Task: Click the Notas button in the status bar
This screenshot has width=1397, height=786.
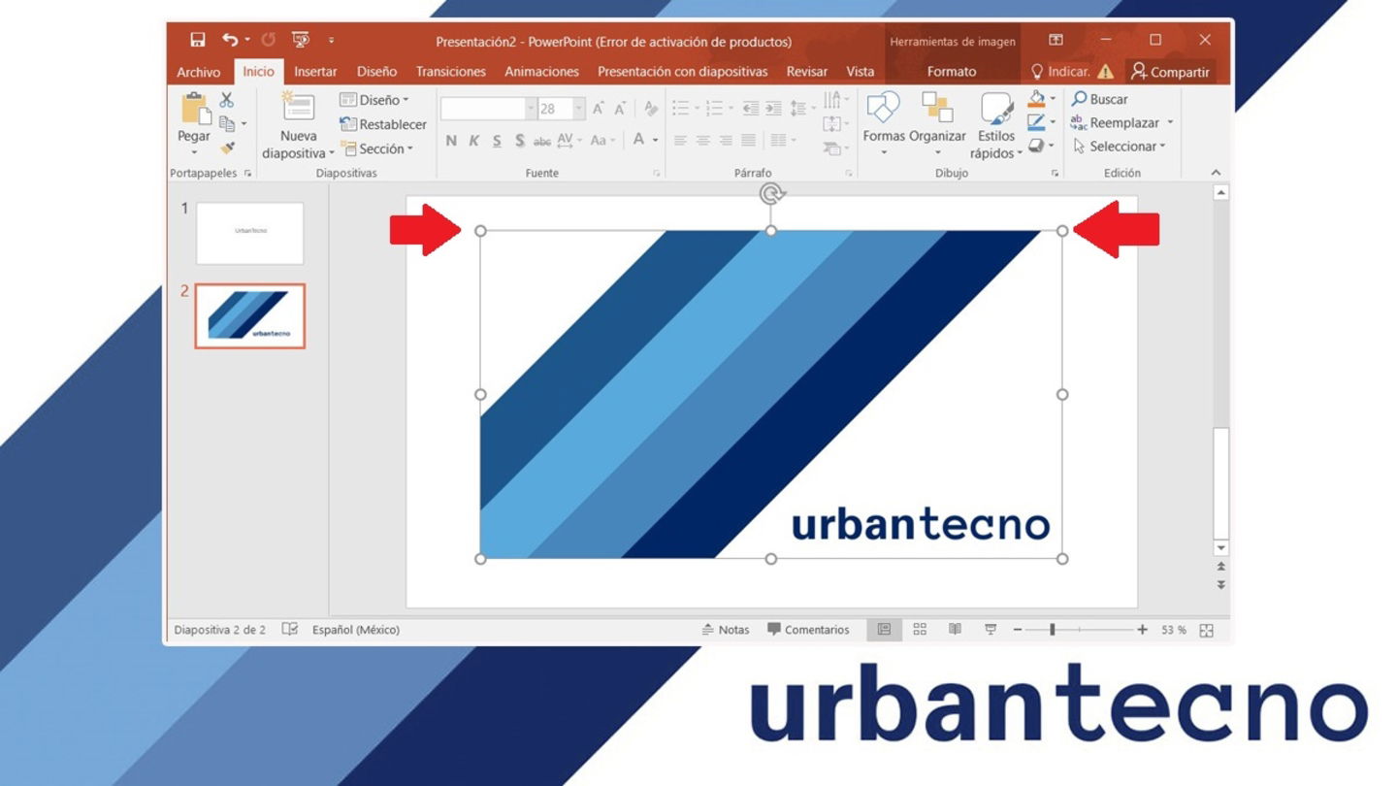Action: tap(726, 630)
